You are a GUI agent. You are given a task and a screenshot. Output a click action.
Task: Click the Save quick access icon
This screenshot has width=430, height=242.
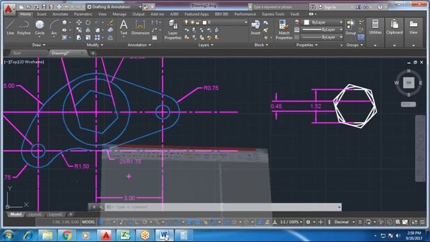point(44,7)
